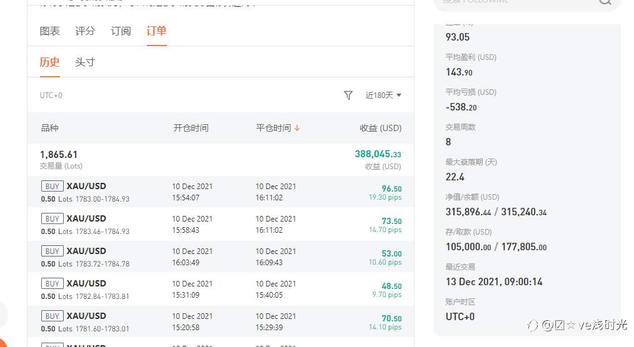Click the BUY tag on 70.50 order
The image size is (634, 347).
point(53,316)
